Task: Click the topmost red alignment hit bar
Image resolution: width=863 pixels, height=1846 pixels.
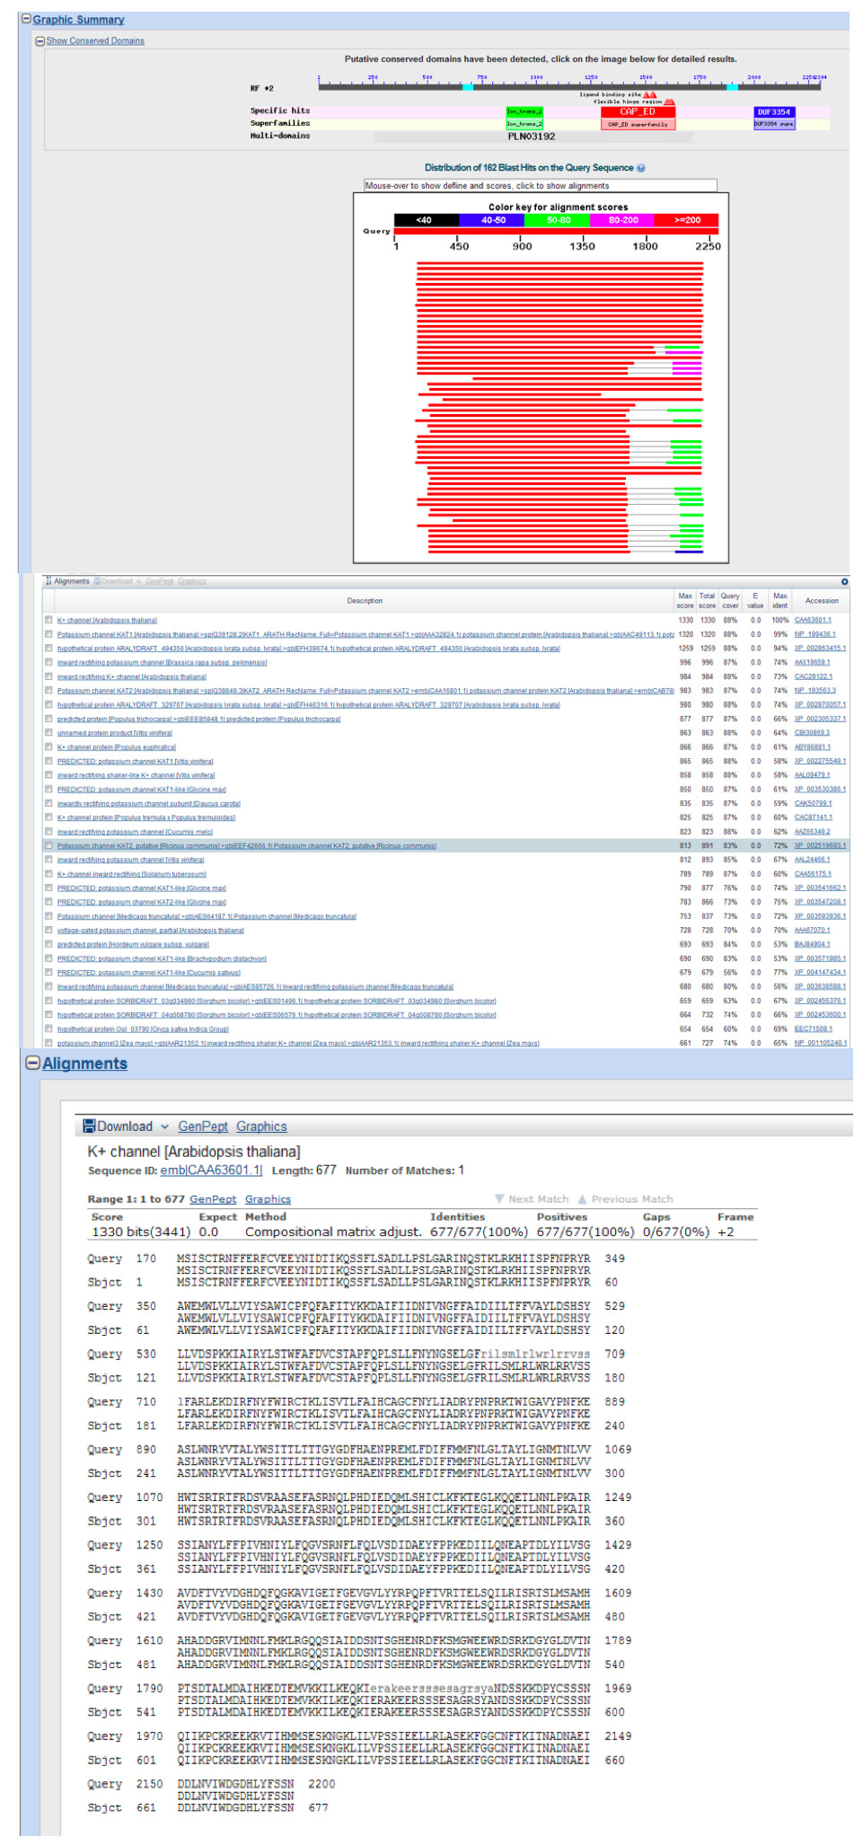Action: click(559, 264)
